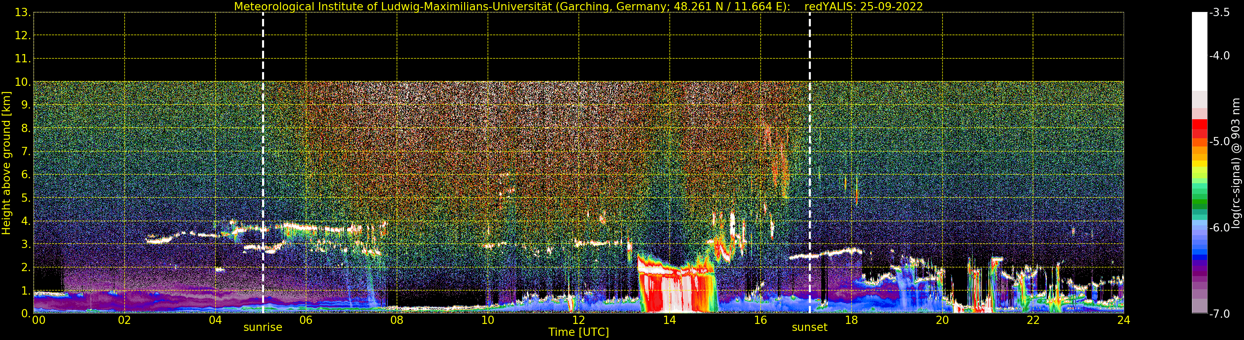The height and width of the screenshot is (340, 1244).
Task: Click the time axis tick label '06'
Action: coord(306,320)
